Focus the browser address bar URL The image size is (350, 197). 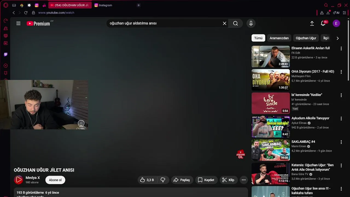[x=56, y=13]
